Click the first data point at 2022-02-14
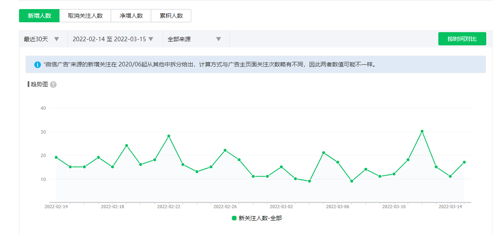This screenshot has height=235, width=504. coord(56,157)
